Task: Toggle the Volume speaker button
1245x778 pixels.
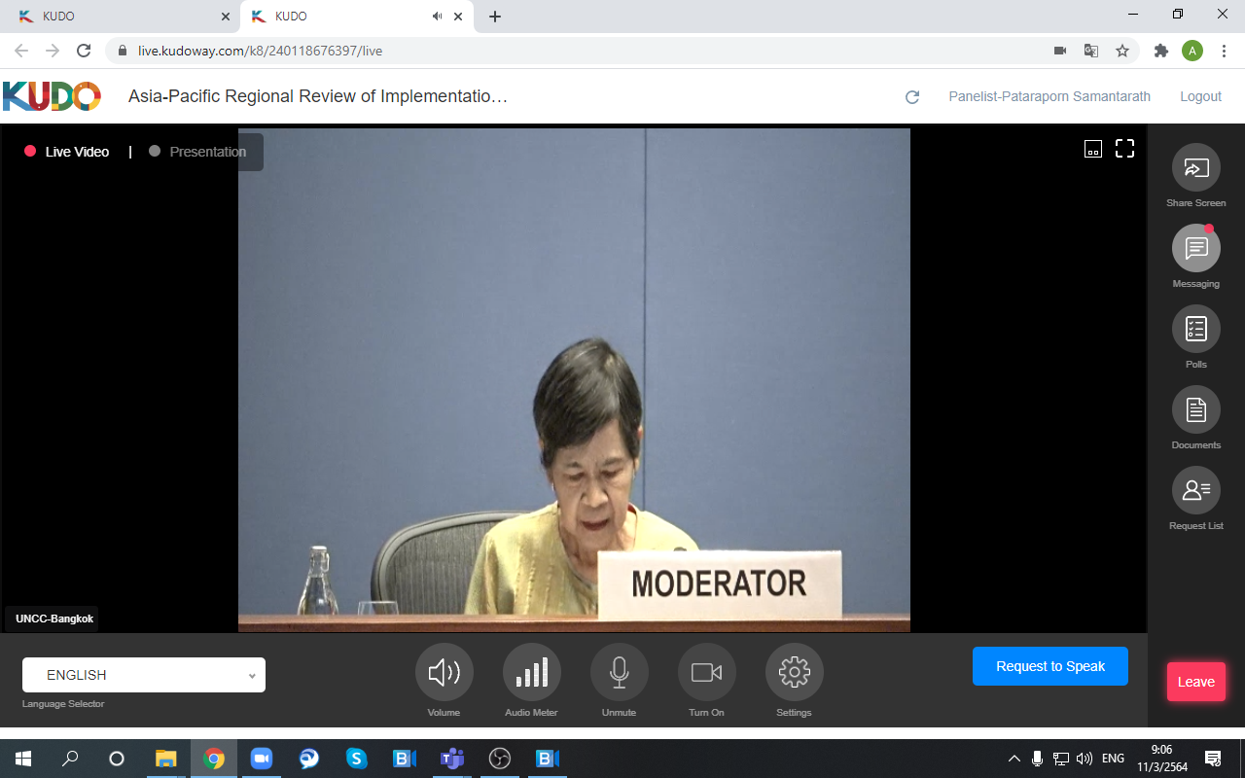Action: (444, 673)
